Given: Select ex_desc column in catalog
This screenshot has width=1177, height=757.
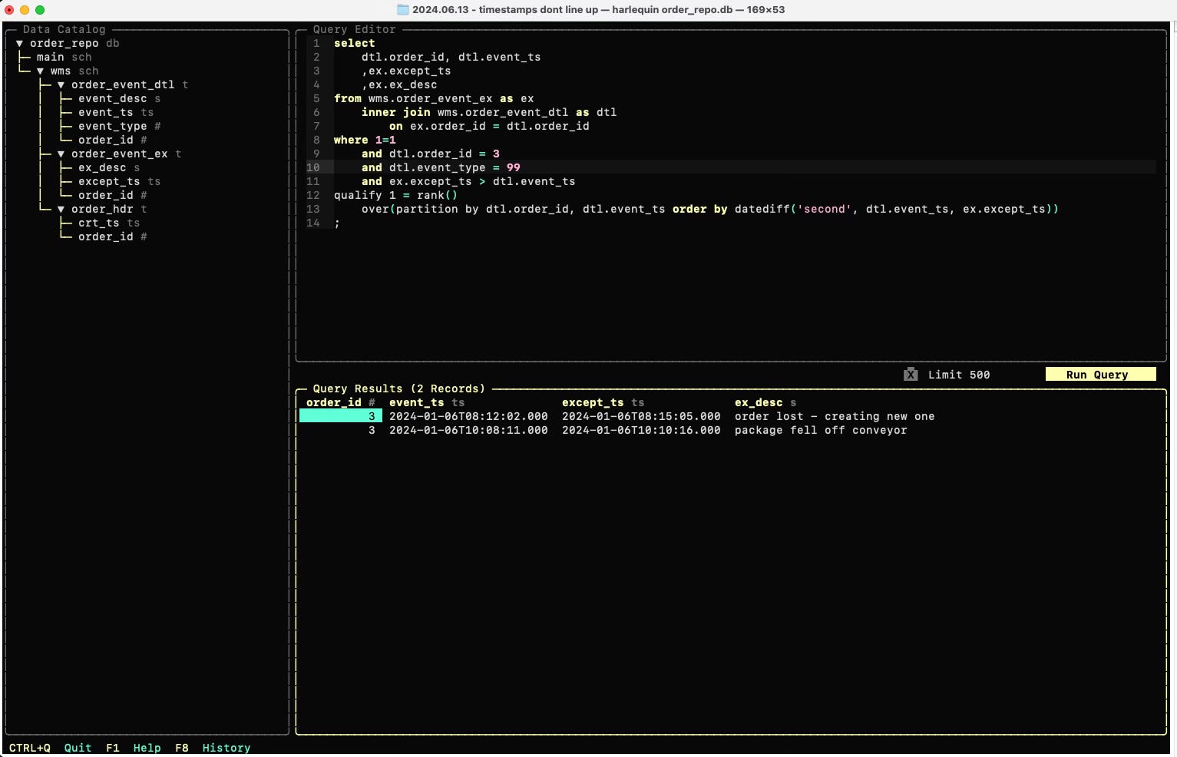Looking at the screenshot, I should click(109, 168).
